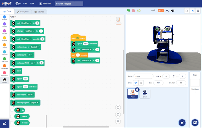Hide the sprite using crossed-eye toggle
Screen dimensions: 202x128
(x=141, y=83)
